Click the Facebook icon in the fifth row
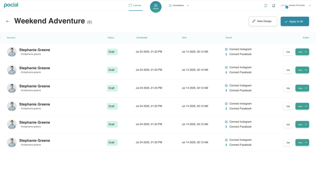This screenshot has width=316, height=178. pos(226,127)
